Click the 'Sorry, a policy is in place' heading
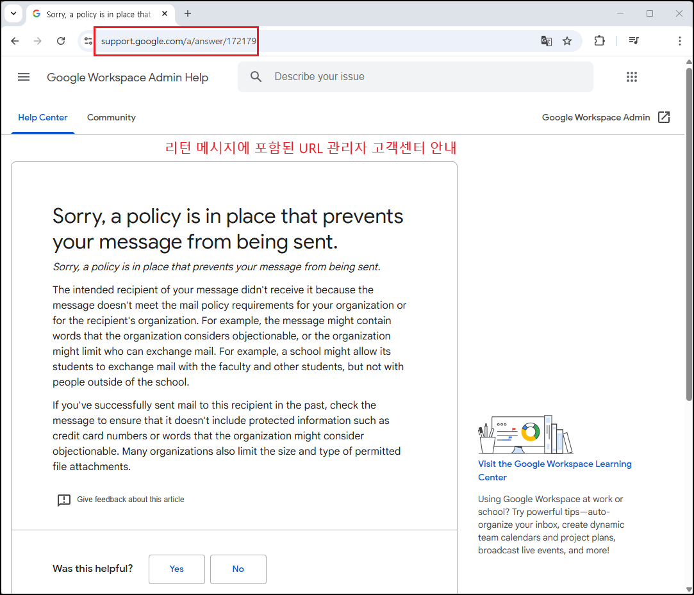The width and height of the screenshot is (694, 595). click(228, 229)
